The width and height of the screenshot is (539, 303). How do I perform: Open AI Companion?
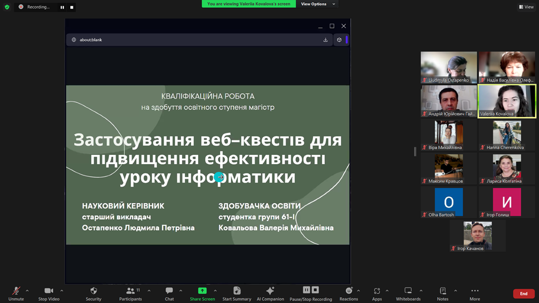[x=270, y=294]
